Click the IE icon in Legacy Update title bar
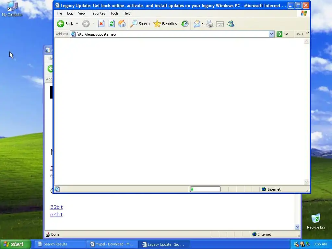The image size is (332, 249). [x=57, y=5]
